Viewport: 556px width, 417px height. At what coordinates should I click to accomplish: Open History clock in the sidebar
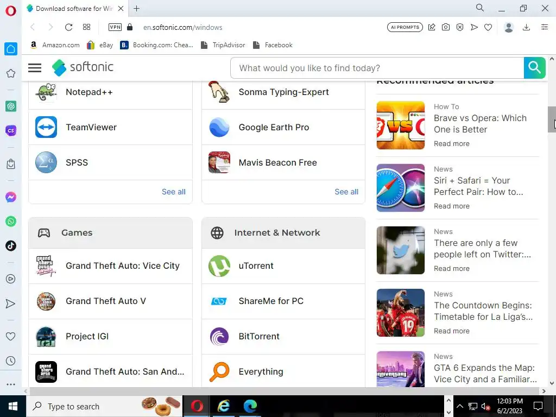[x=11, y=361]
